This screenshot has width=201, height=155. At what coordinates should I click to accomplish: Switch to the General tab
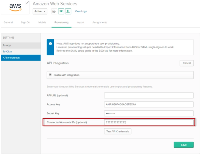point(8,23)
